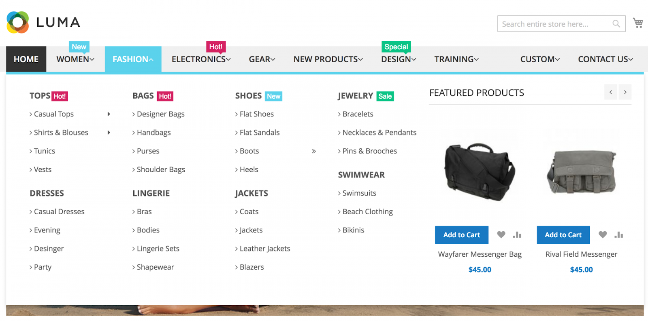
Task: Open the Leather Jackets link
Action: coord(265,249)
